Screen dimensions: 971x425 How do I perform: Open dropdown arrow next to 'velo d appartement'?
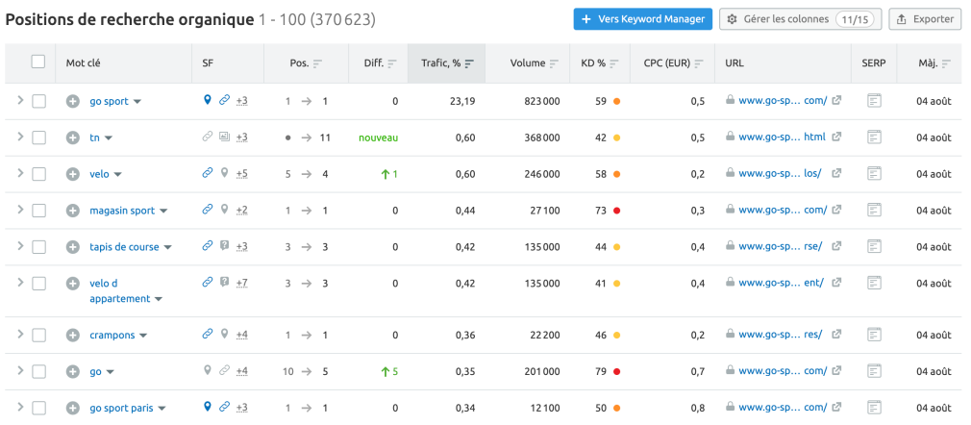pyautogui.click(x=159, y=299)
